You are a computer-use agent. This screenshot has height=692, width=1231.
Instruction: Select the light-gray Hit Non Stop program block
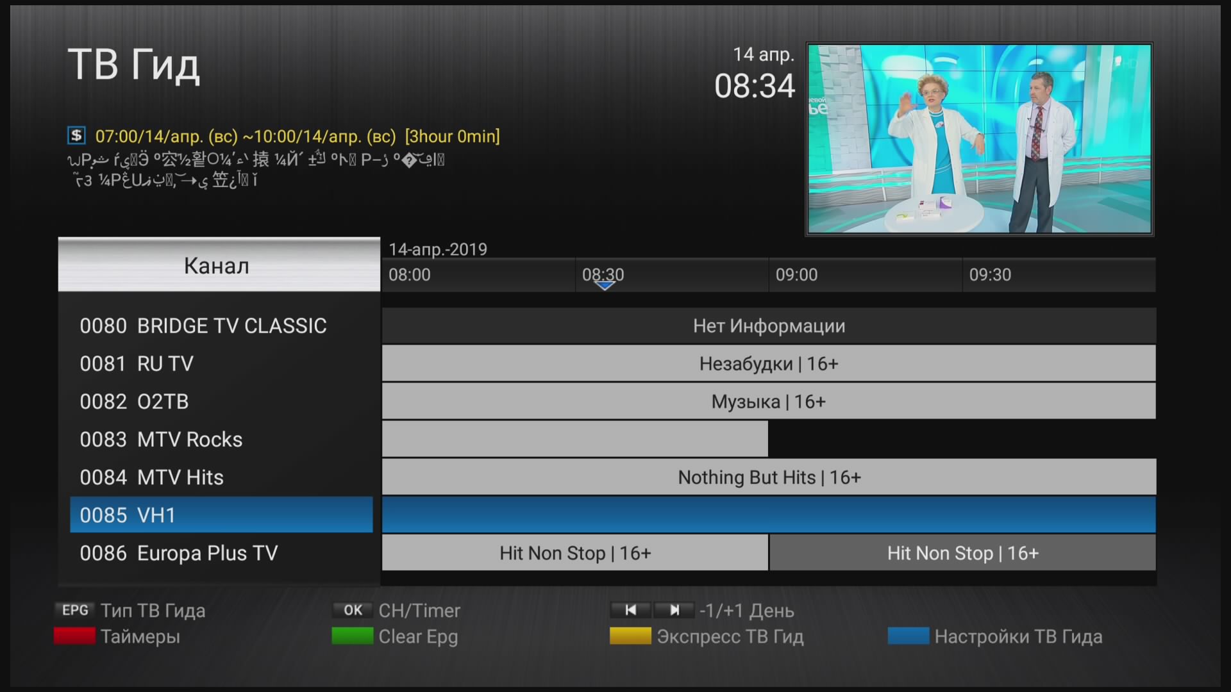coord(575,552)
